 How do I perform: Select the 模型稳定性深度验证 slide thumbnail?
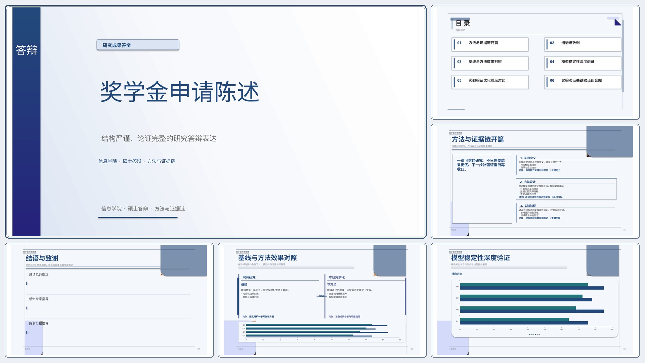[535, 300]
